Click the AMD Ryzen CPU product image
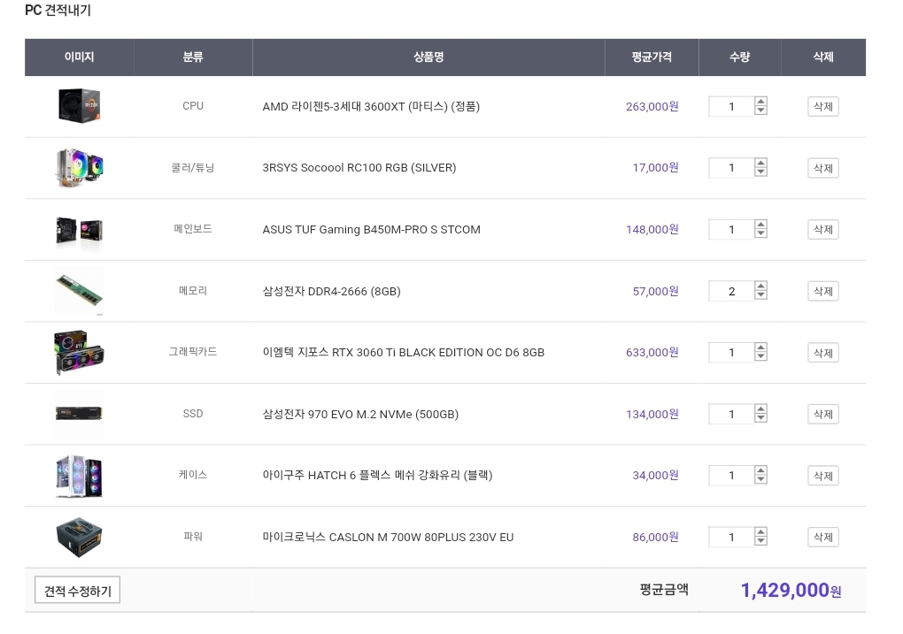 (x=80, y=106)
